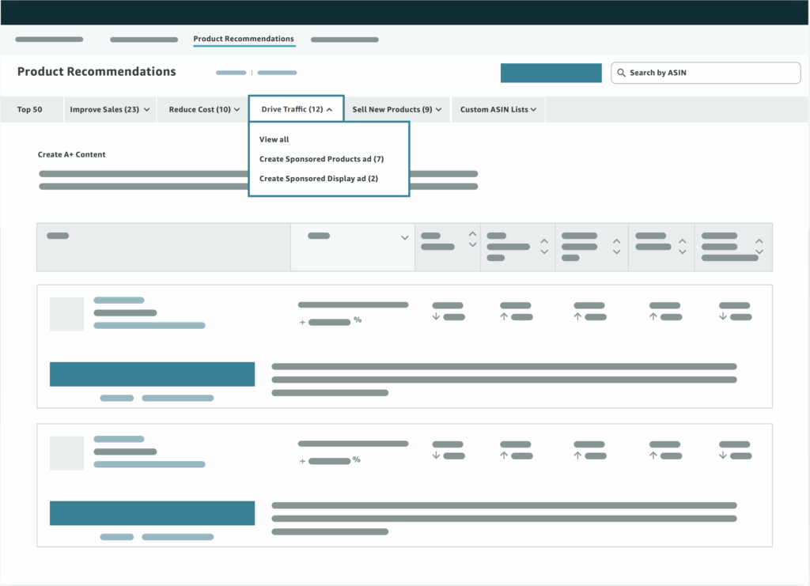
Task: Click sort arrows on third table column
Action: (x=472, y=239)
